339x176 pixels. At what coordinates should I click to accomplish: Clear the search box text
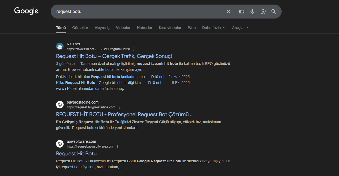pos(229,12)
